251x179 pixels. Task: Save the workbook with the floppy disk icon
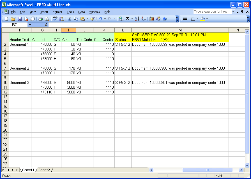coord(20,19)
